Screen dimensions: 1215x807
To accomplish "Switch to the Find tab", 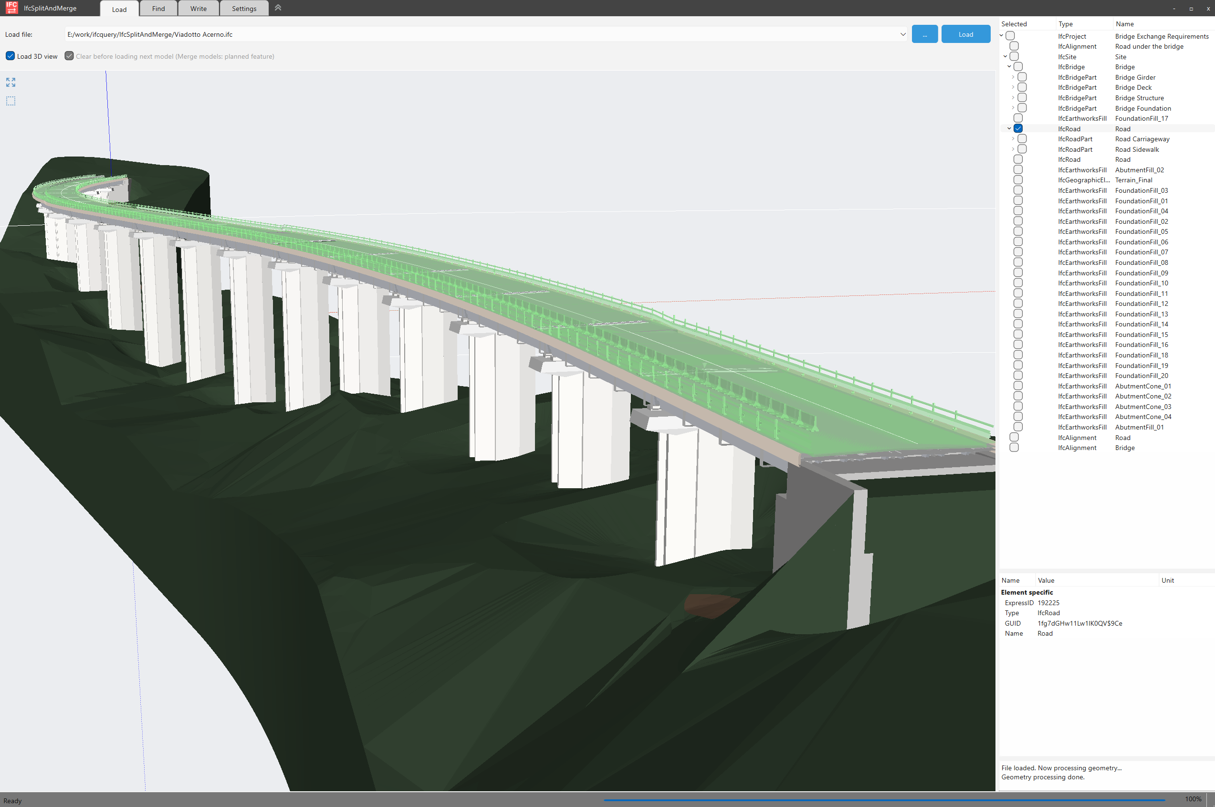I will coord(158,8).
